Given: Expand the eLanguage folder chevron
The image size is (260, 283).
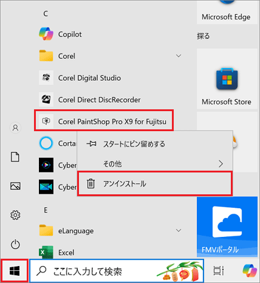Looking at the screenshot, I should coord(179,230).
